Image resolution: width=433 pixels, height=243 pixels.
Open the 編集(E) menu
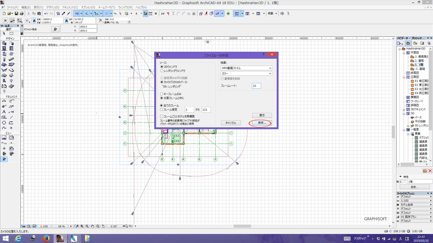pyautogui.click(x=26, y=8)
